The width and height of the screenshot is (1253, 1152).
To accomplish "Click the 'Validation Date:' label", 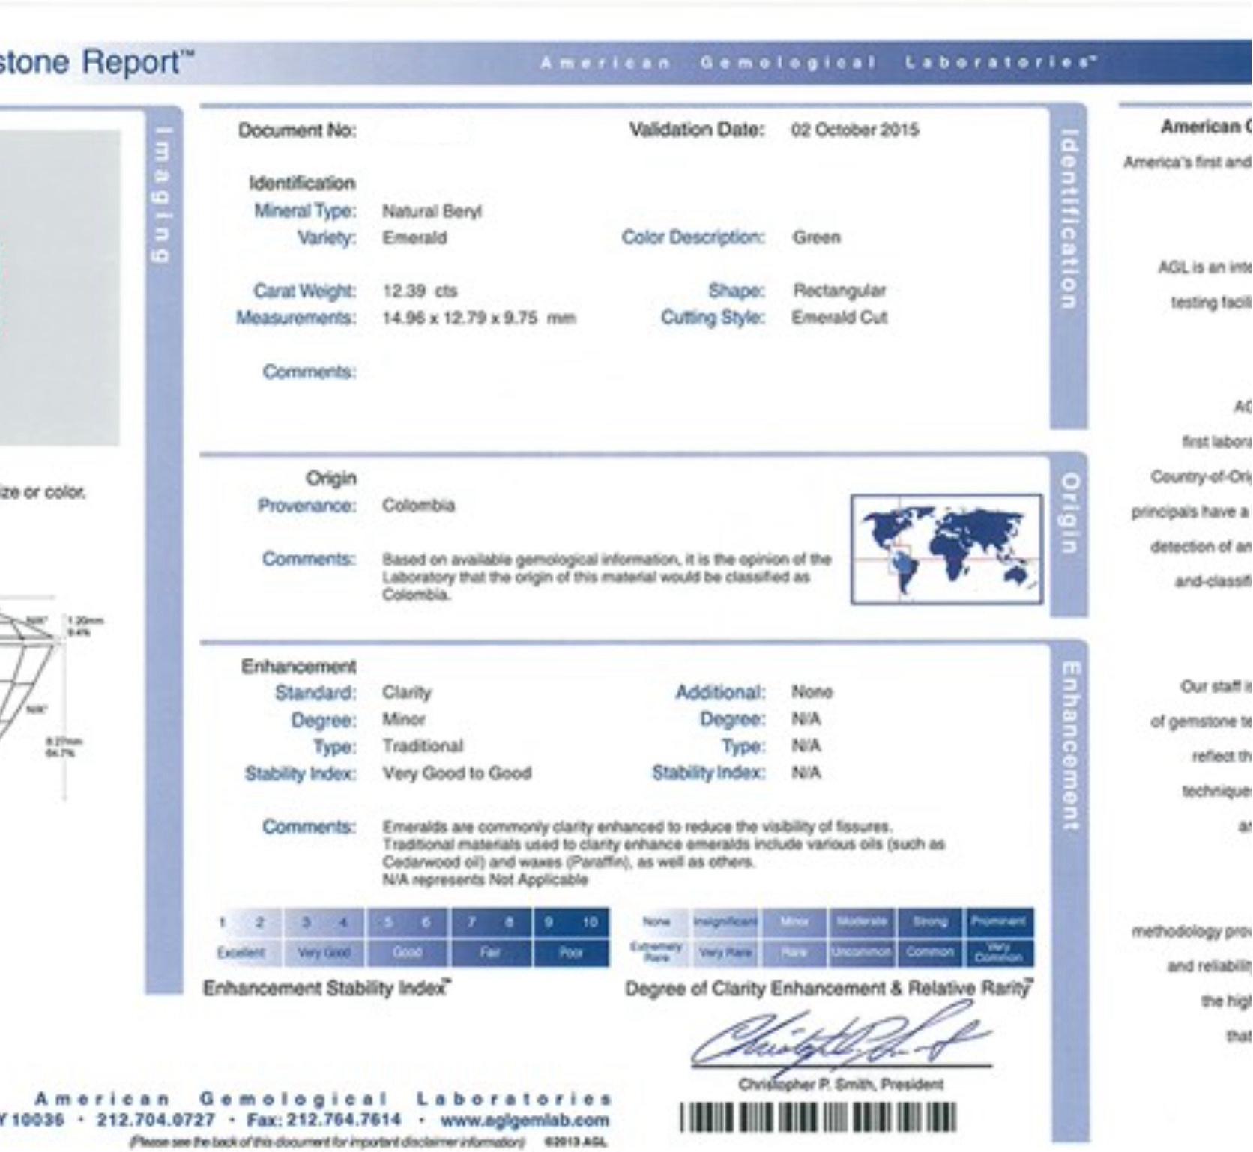I will click(x=697, y=130).
